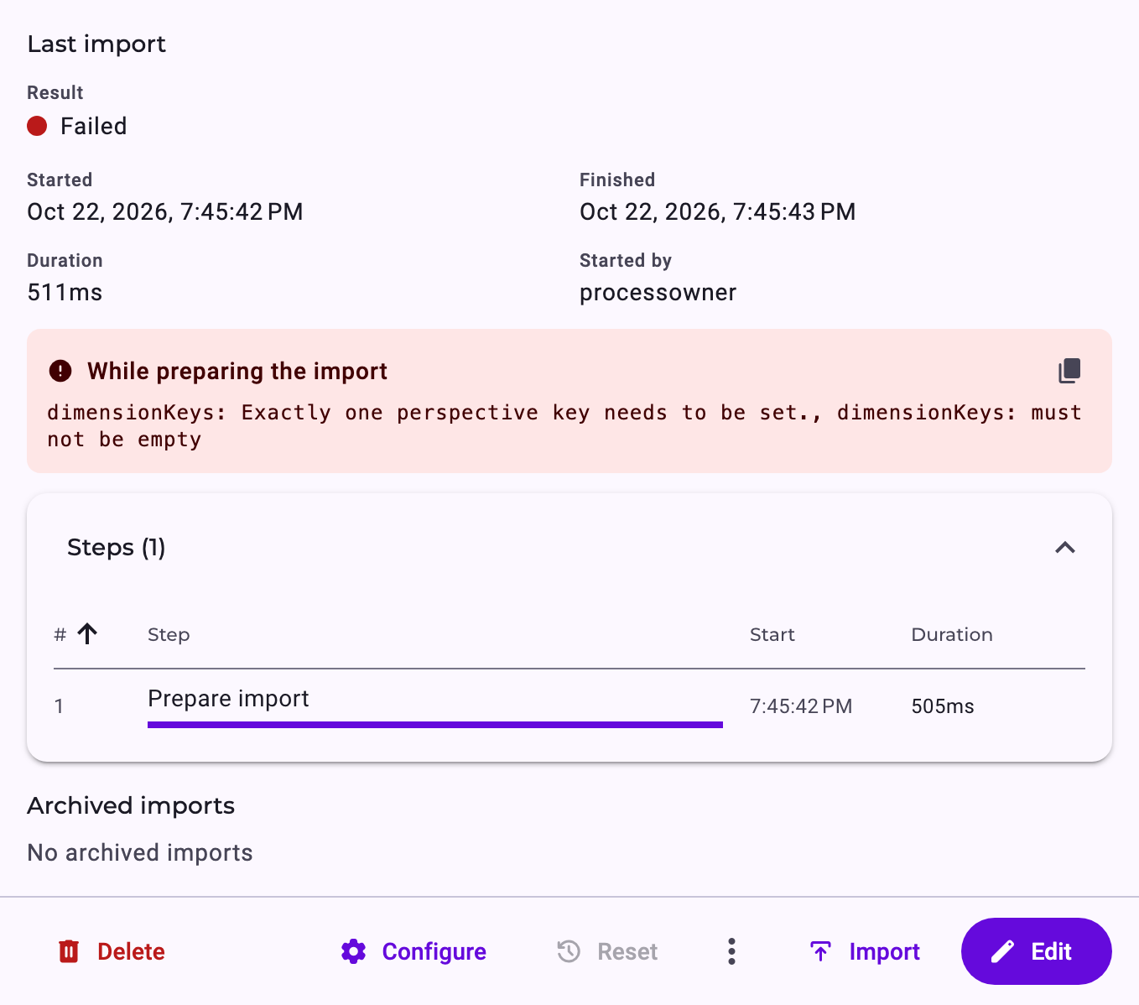Click step number 1 cell
The width and height of the screenshot is (1139, 1005).
pyautogui.click(x=59, y=706)
